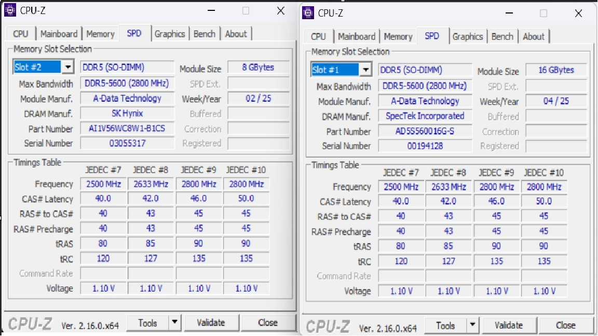Viewport: 598px width, 336px height.
Task: Click A-Data Technology field in right window
Action: point(425,101)
